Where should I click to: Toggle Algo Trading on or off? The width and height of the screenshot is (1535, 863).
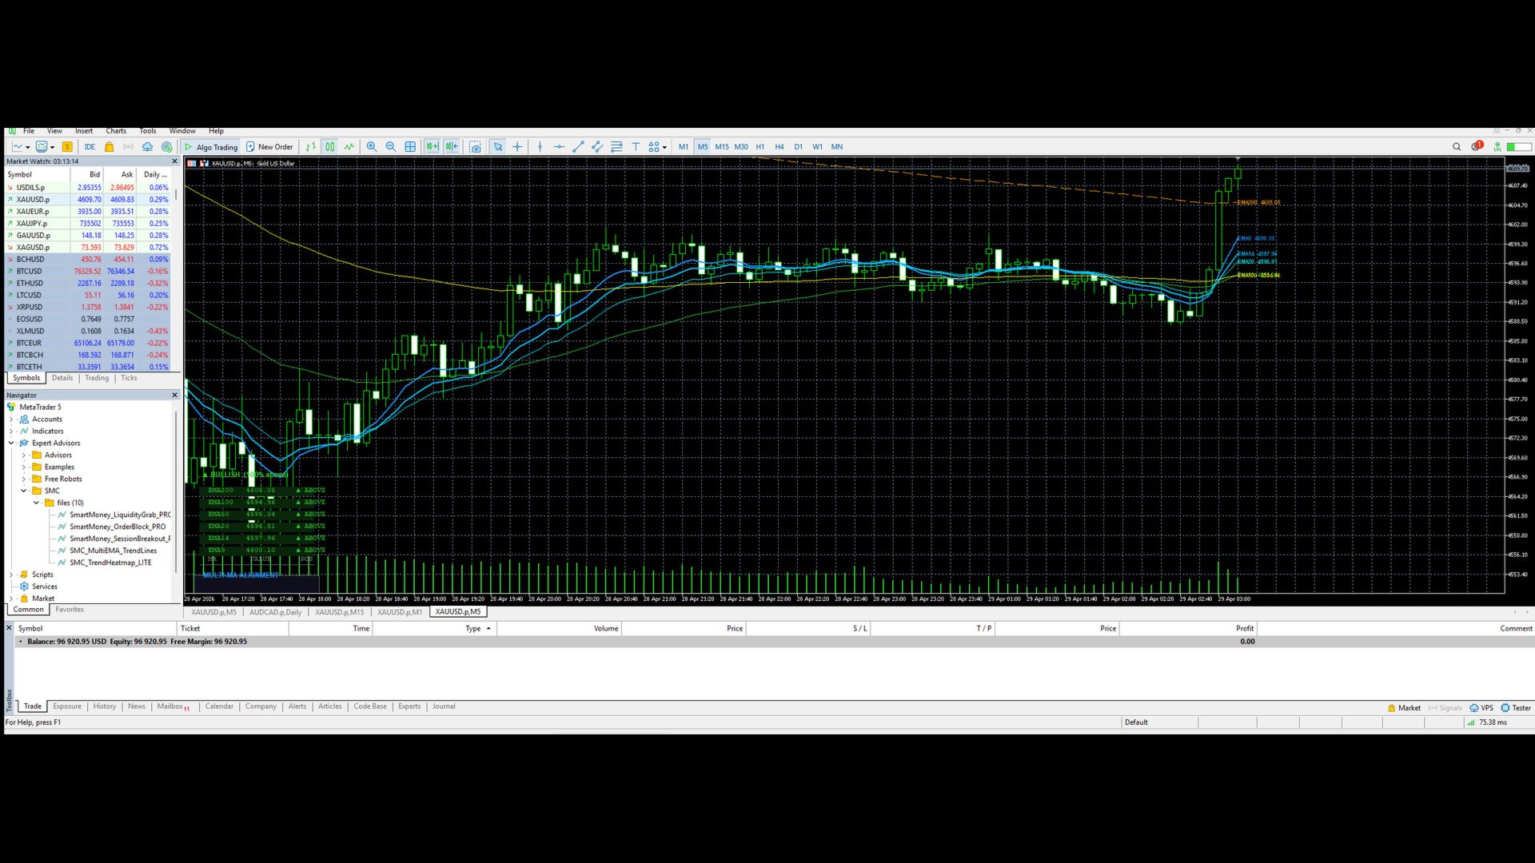[x=211, y=147]
